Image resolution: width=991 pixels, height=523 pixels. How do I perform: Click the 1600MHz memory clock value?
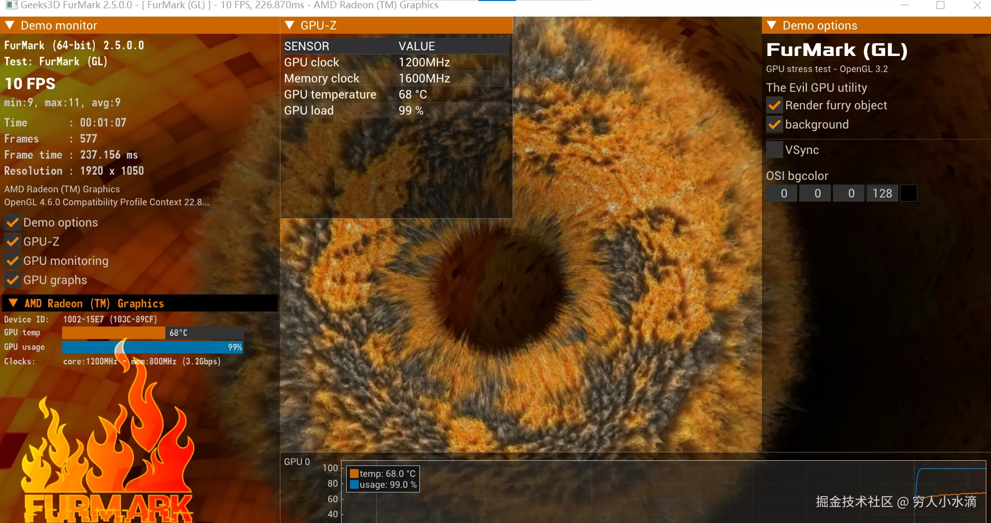click(424, 78)
